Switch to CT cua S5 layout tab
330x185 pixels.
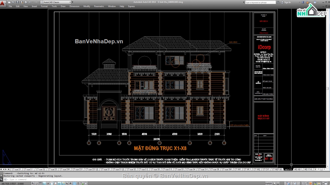point(155,169)
